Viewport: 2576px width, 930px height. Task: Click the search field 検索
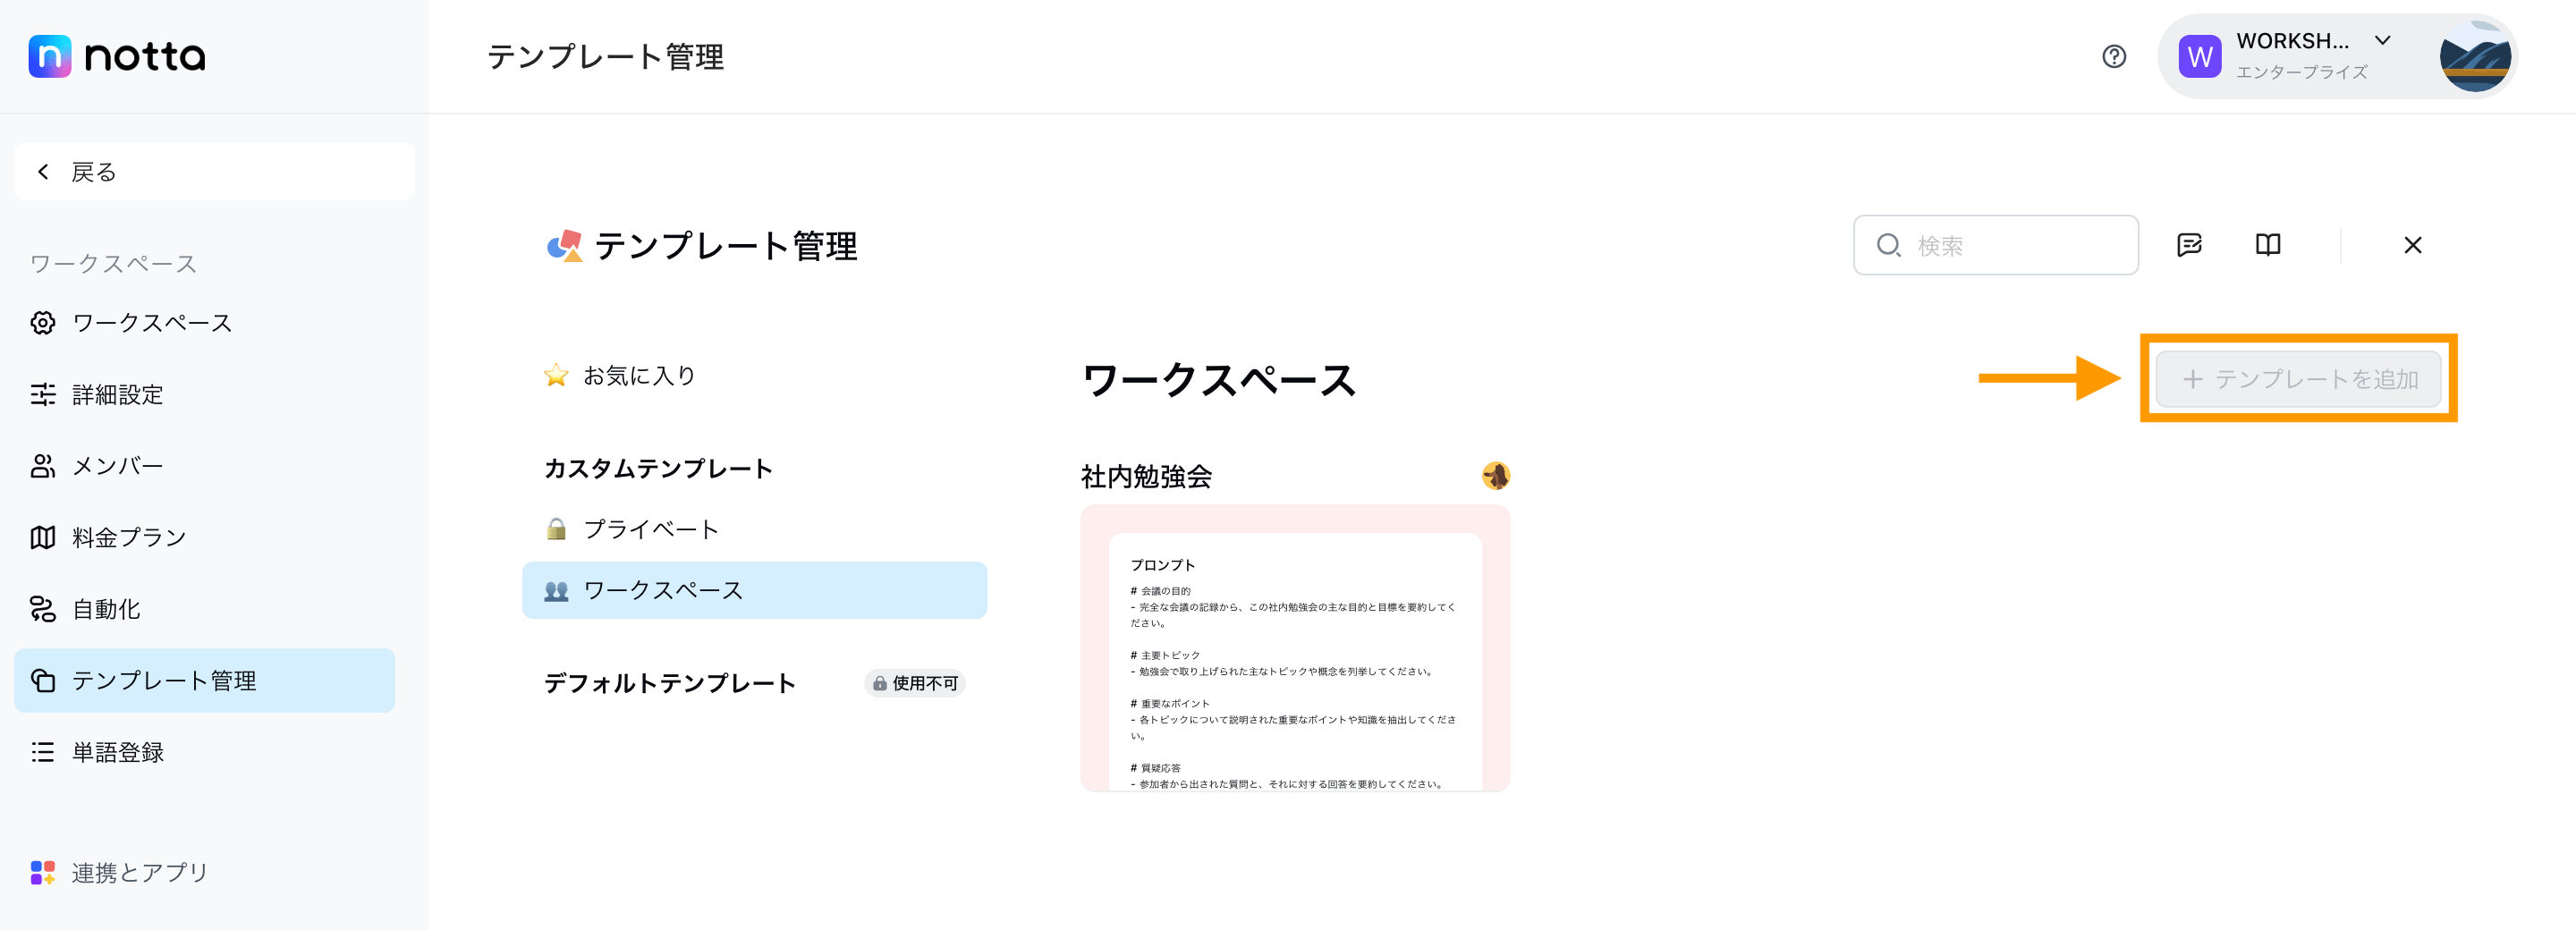pos(1996,245)
